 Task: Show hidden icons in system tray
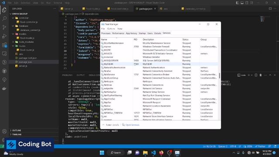click(x=234, y=153)
